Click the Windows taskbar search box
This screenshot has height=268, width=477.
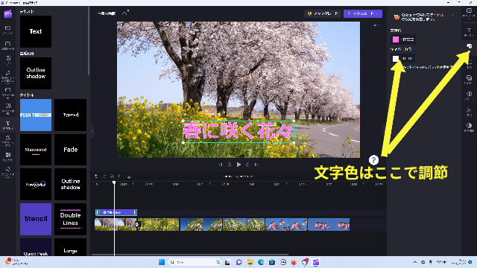(x=195, y=262)
